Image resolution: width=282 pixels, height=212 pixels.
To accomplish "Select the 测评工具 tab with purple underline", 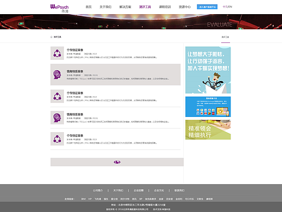I will pyautogui.click(x=226, y=37).
